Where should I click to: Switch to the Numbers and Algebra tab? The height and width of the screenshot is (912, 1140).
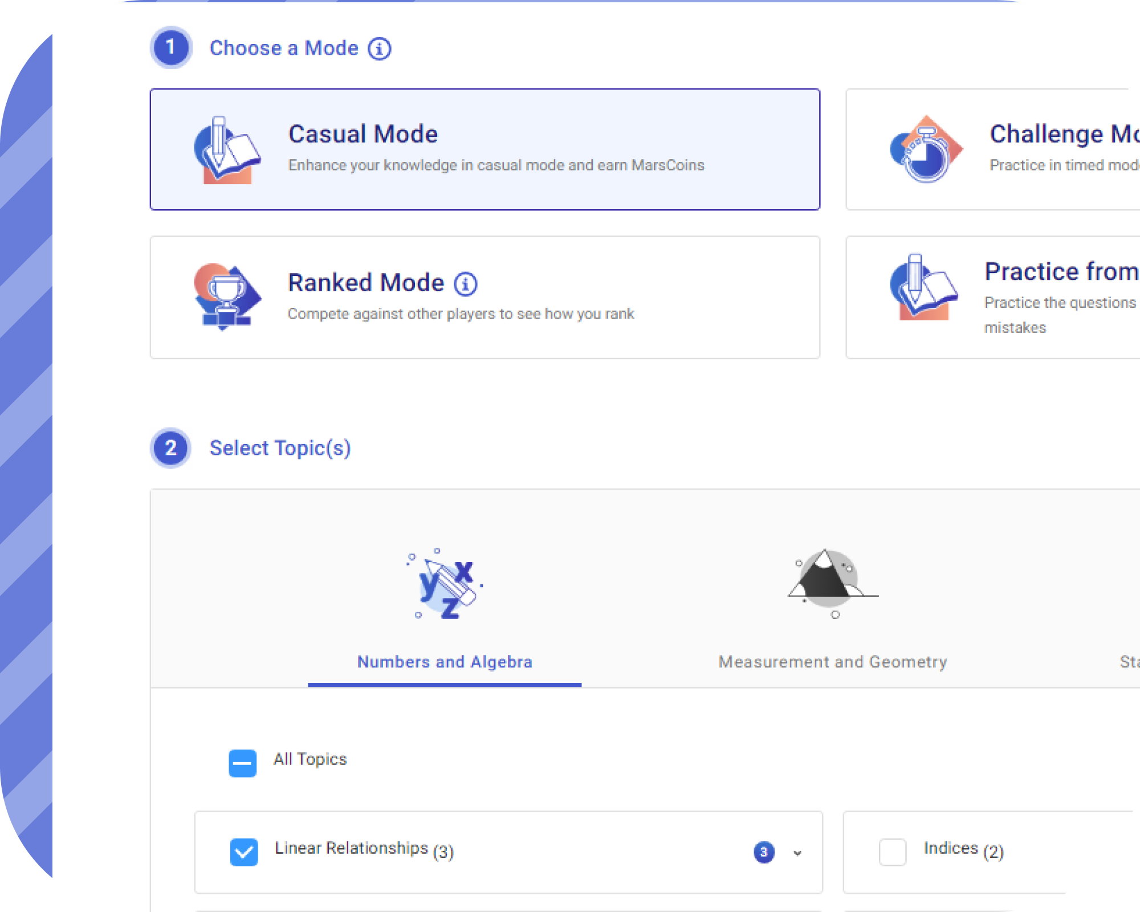coord(445,662)
